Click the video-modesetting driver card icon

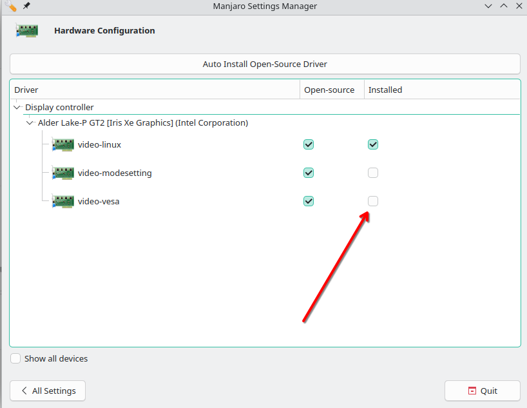(63, 173)
